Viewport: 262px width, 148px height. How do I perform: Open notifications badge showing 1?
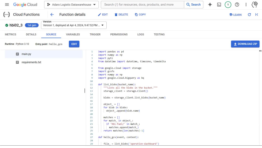(x=228, y=5)
